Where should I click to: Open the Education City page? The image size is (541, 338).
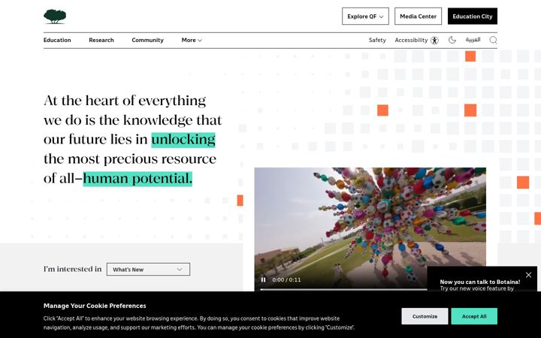473,17
